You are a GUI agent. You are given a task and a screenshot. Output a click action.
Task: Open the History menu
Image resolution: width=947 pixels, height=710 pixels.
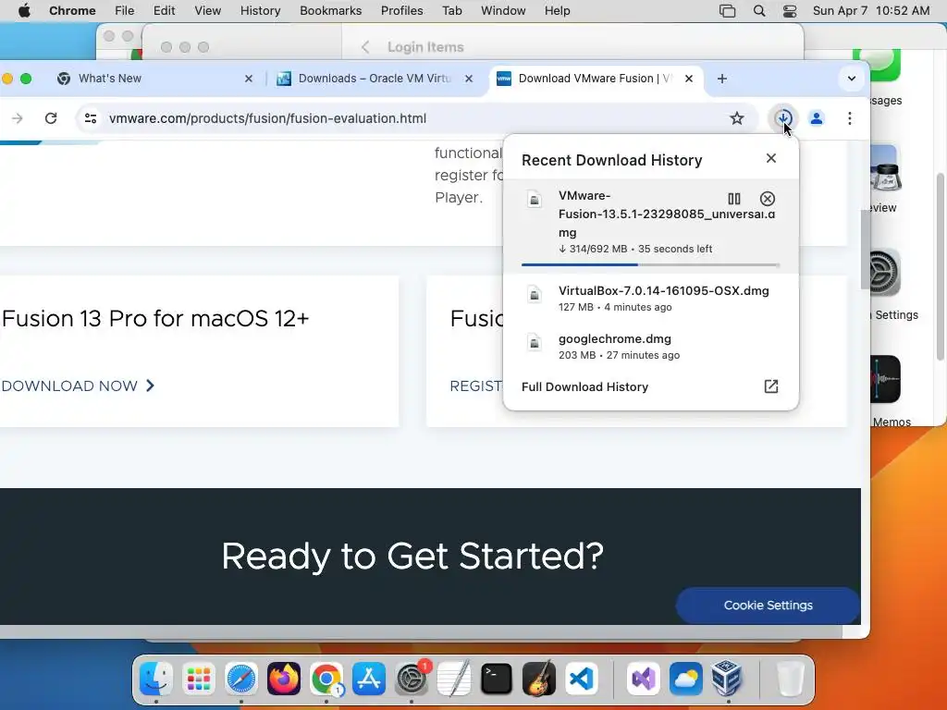260,11
